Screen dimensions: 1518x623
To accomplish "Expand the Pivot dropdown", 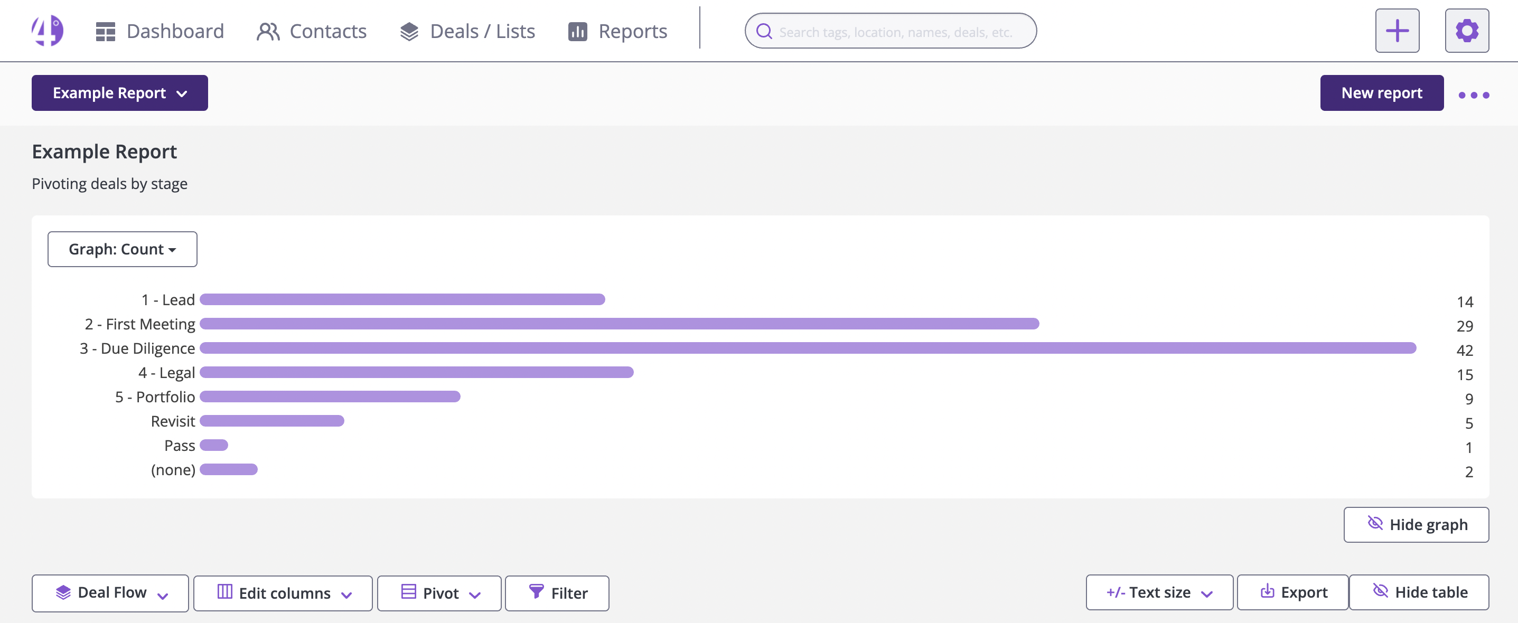I will [439, 593].
